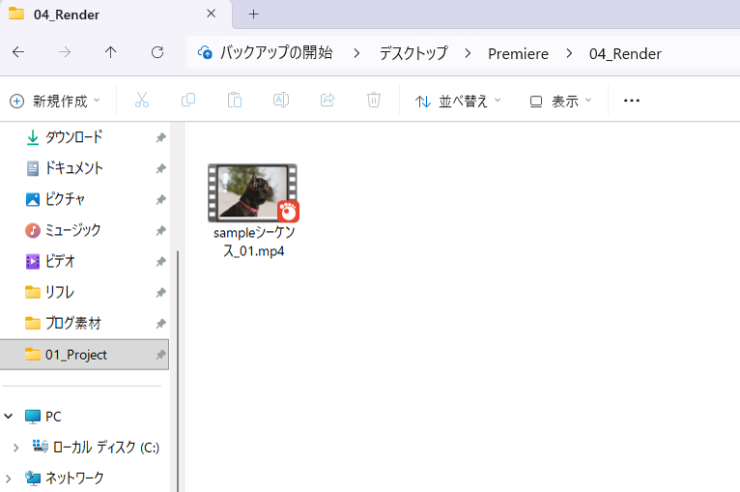Click the Cut scissors icon
The width and height of the screenshot is (740, 492).
click(142, 101)
